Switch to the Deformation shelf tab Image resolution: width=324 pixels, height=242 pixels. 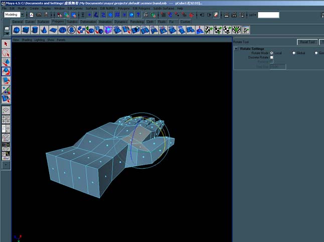click(88, 22)
